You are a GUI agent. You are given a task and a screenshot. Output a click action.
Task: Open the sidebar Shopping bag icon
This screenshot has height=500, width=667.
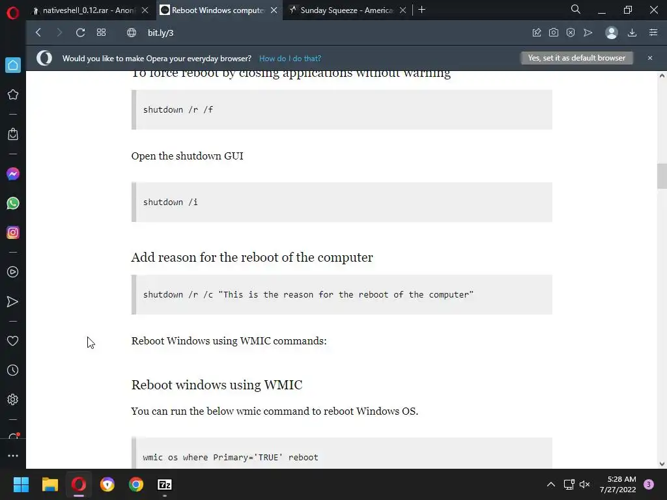(x=13, y=134)
